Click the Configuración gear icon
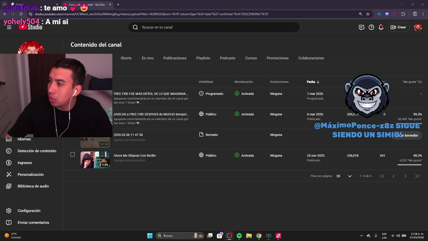Viewport: 428px width, 241px height. (9, 211)
